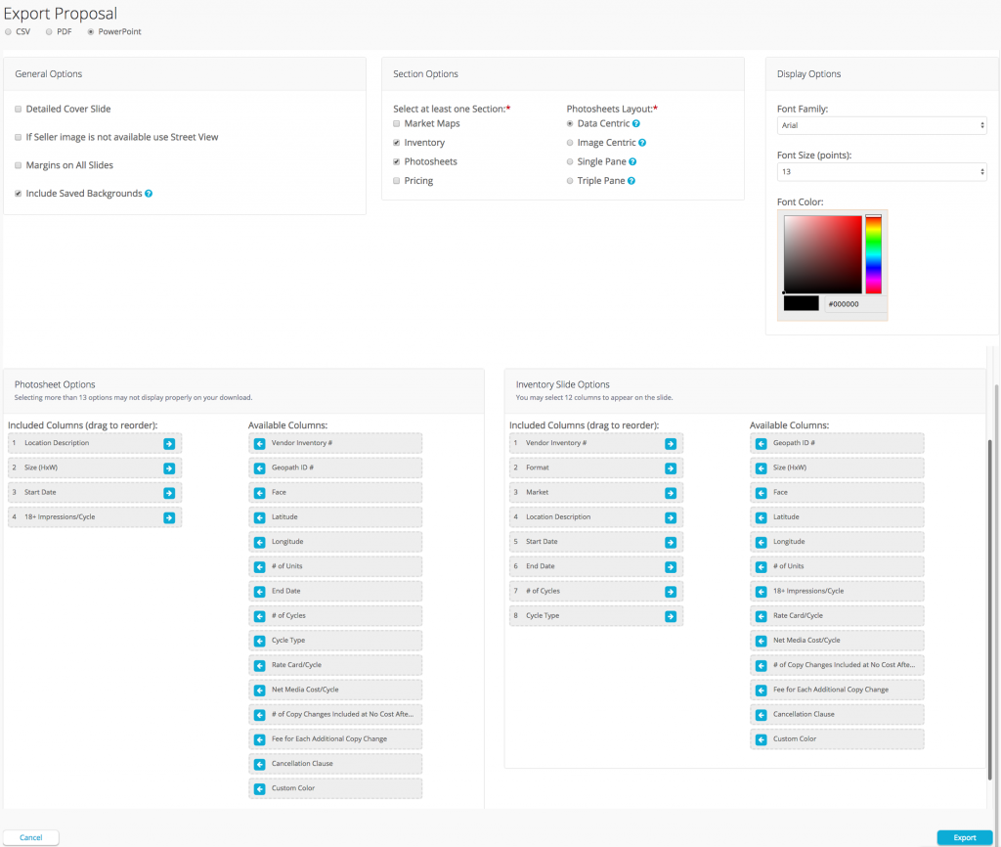This screenshot has width=1001, height=847.
Task: Uncheck Include Saved Backgrounds
Action: coord(18,194)
